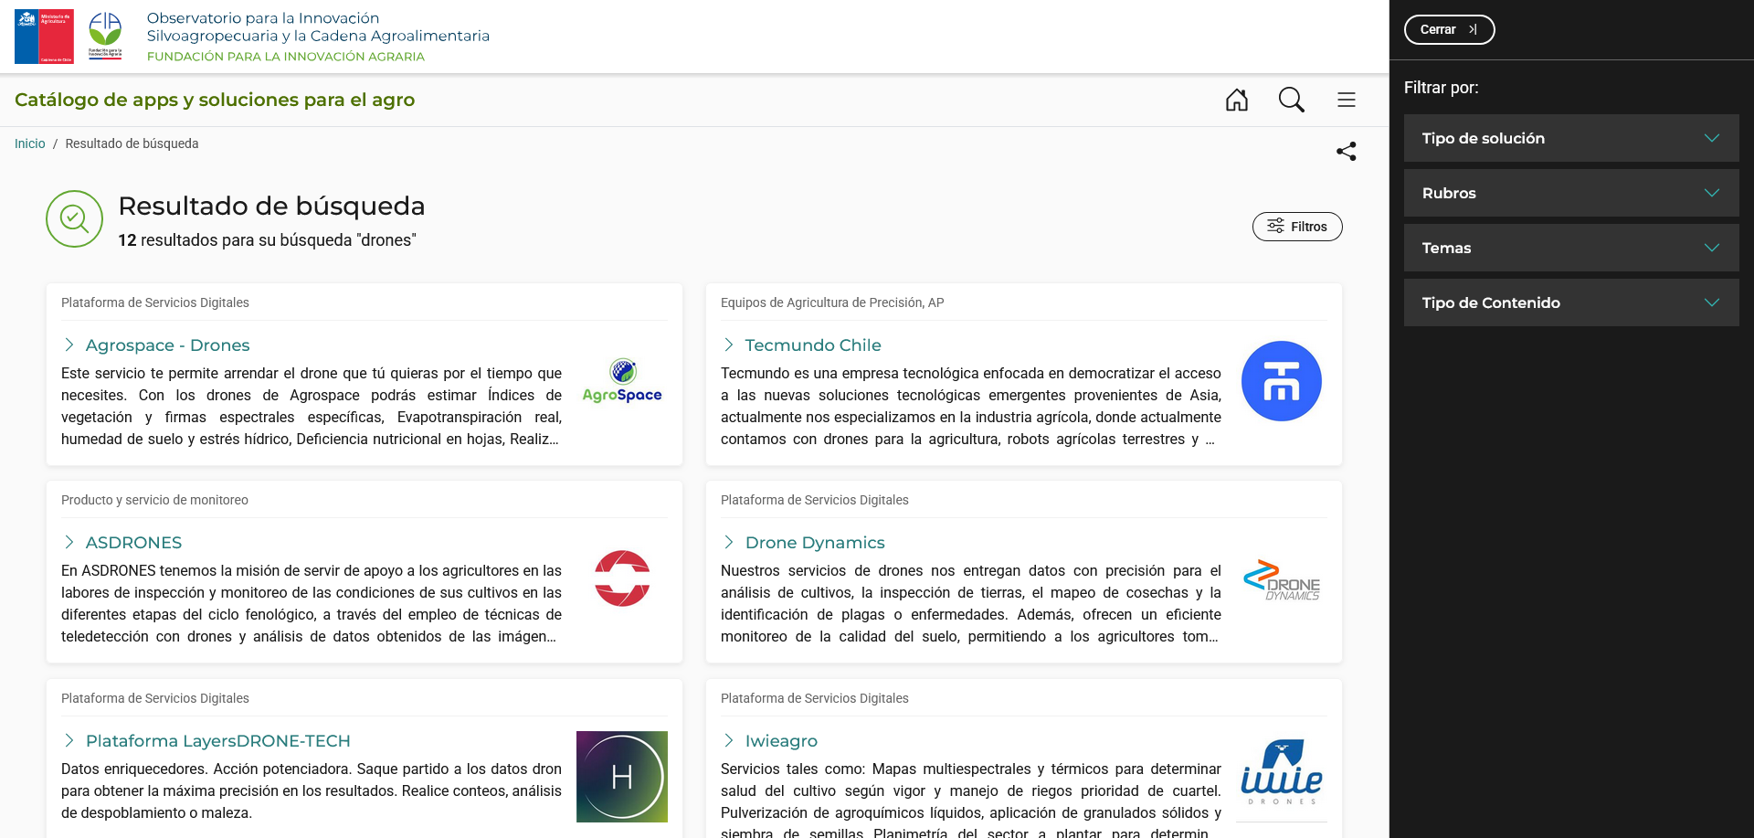Screen dimensions: 1754x838
Task: Open the ASDRONES result title
Action: coord(133,543)
